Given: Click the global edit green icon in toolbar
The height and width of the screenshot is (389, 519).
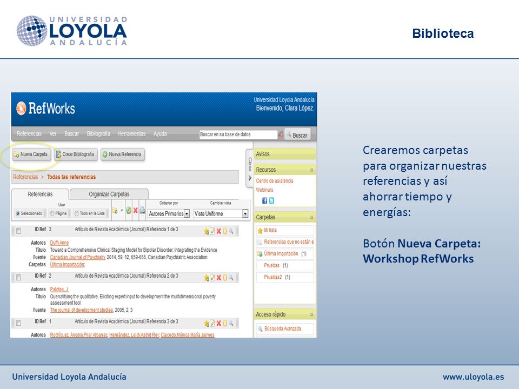Looking at the screenshot, I should (129, 211).
